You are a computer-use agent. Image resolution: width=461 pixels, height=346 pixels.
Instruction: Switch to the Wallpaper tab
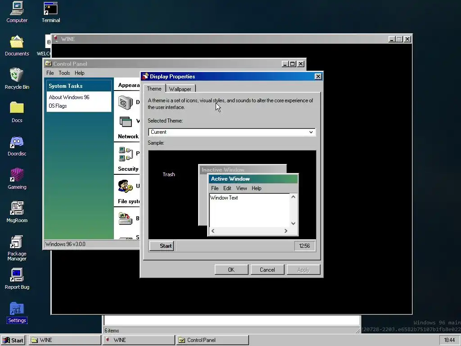click(180, 89)
